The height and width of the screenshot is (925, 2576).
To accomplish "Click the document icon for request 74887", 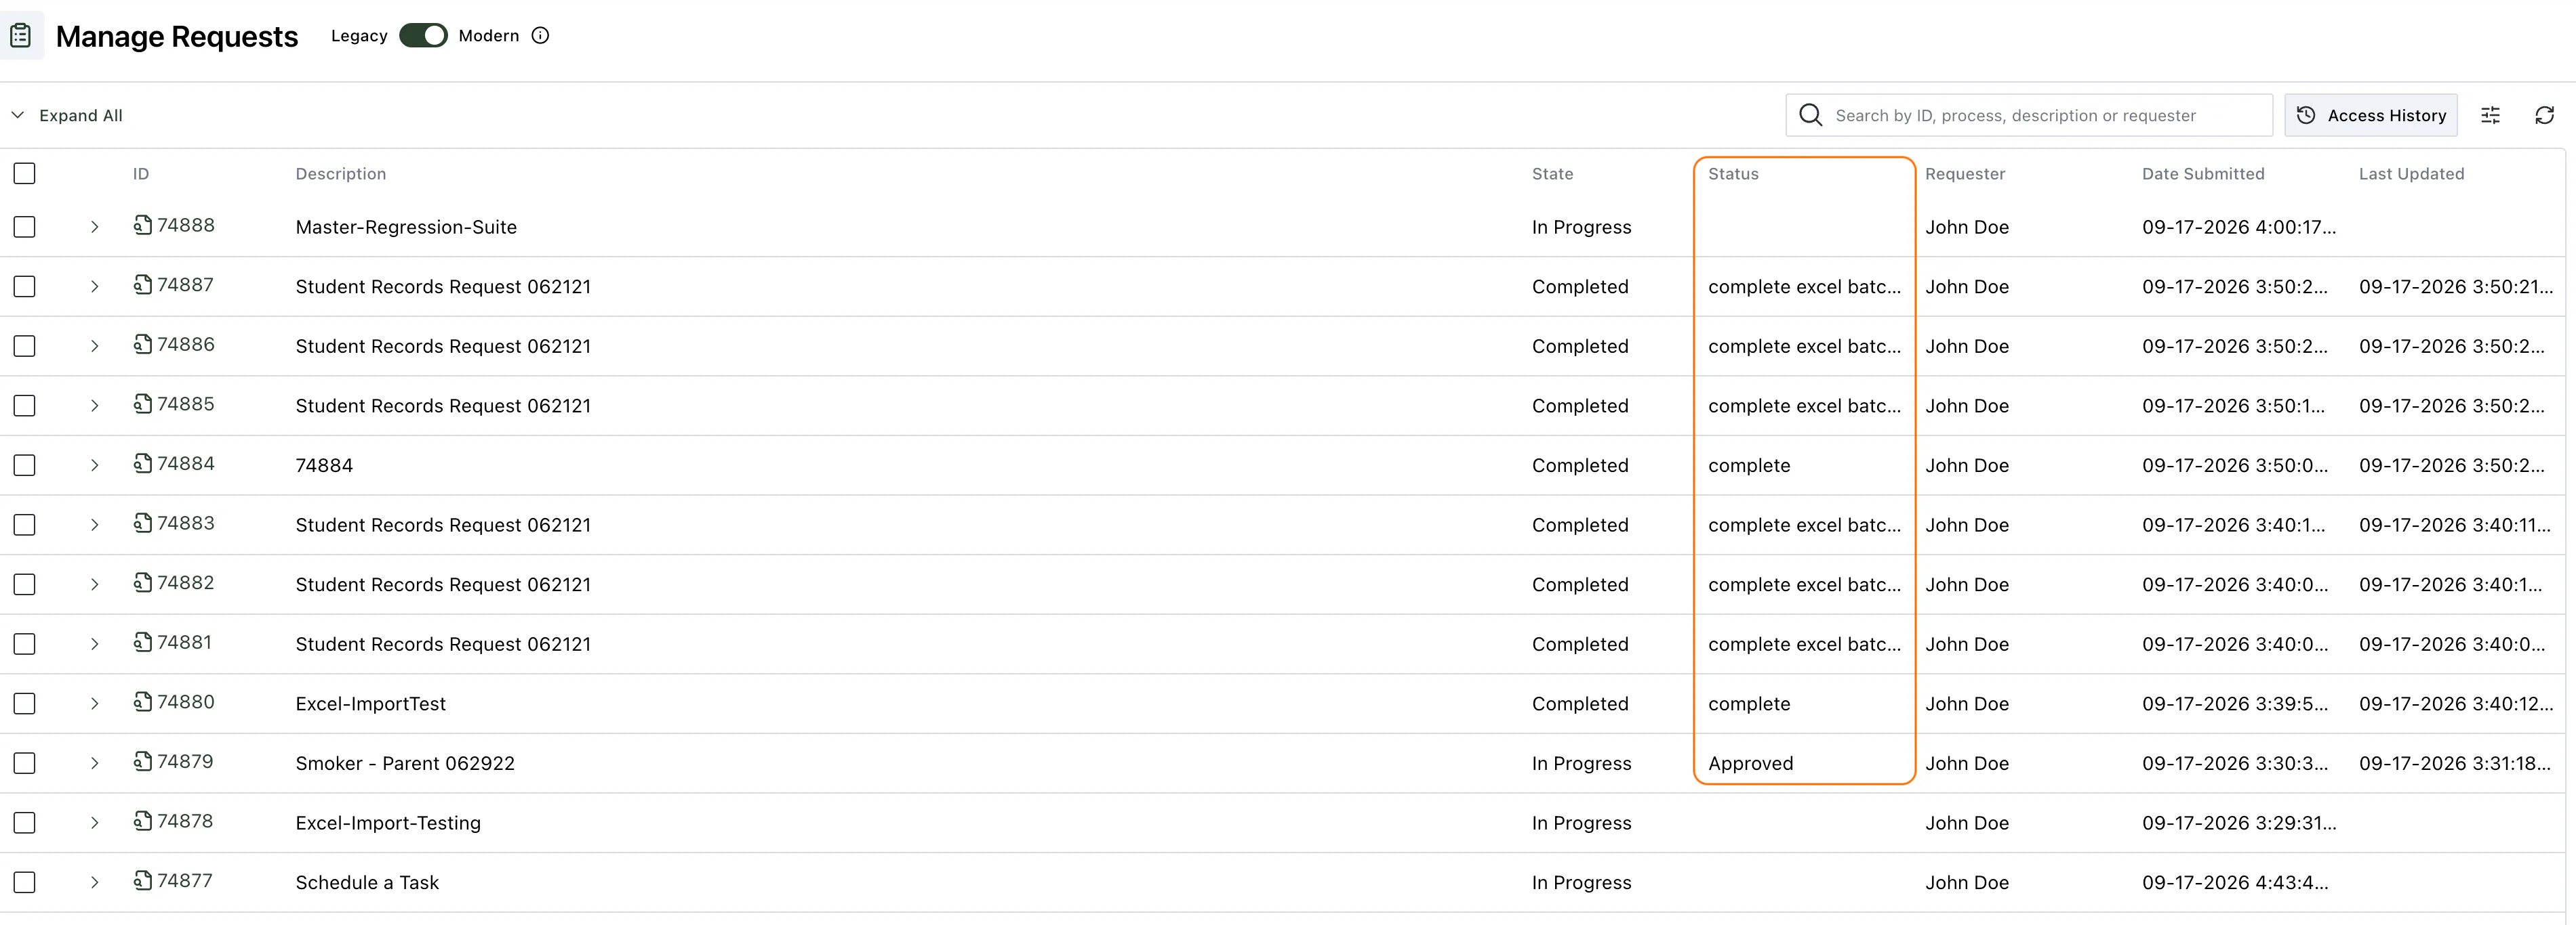I will pyautogui.click(x=143, y=284).
